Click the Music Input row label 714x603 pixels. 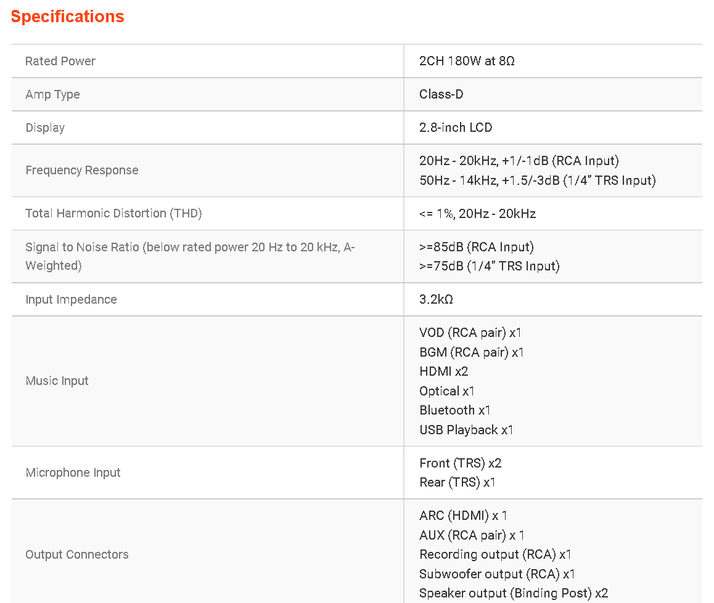(x=57, y=381)
